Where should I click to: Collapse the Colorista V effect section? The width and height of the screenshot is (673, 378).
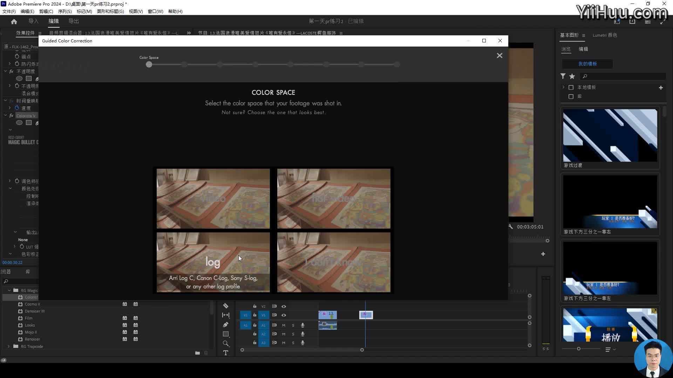click(5, 115)
